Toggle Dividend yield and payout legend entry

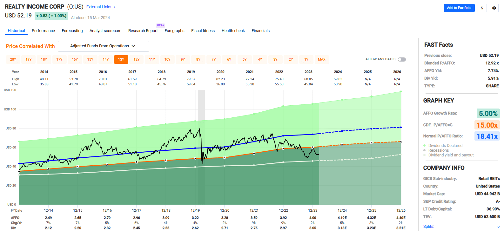(451, 155)
